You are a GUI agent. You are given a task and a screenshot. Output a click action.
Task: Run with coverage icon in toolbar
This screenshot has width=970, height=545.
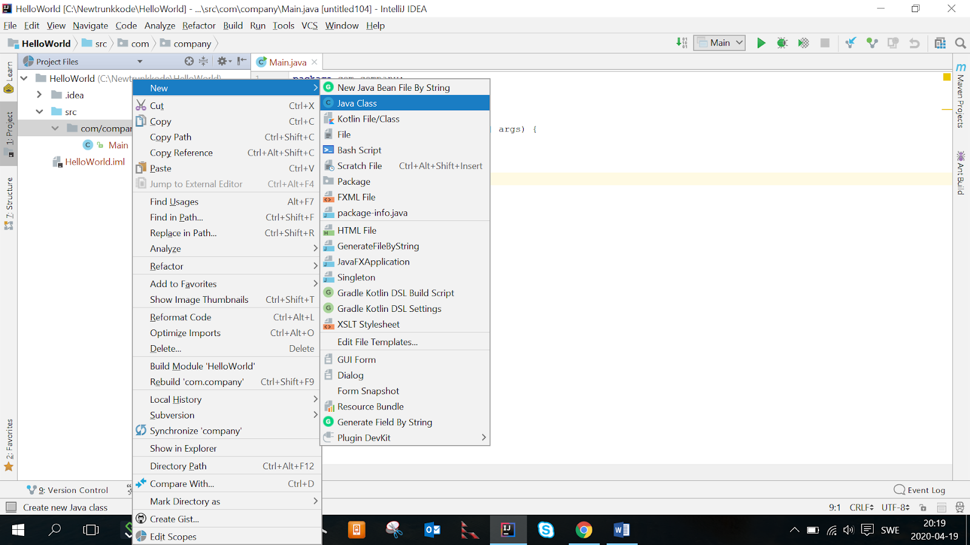coord(803,43)
